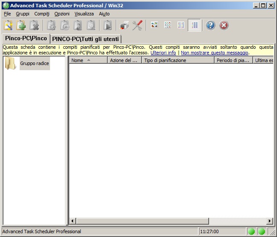
Task: Click the Periodo di pia... column header
Action: tap(233, 60)
